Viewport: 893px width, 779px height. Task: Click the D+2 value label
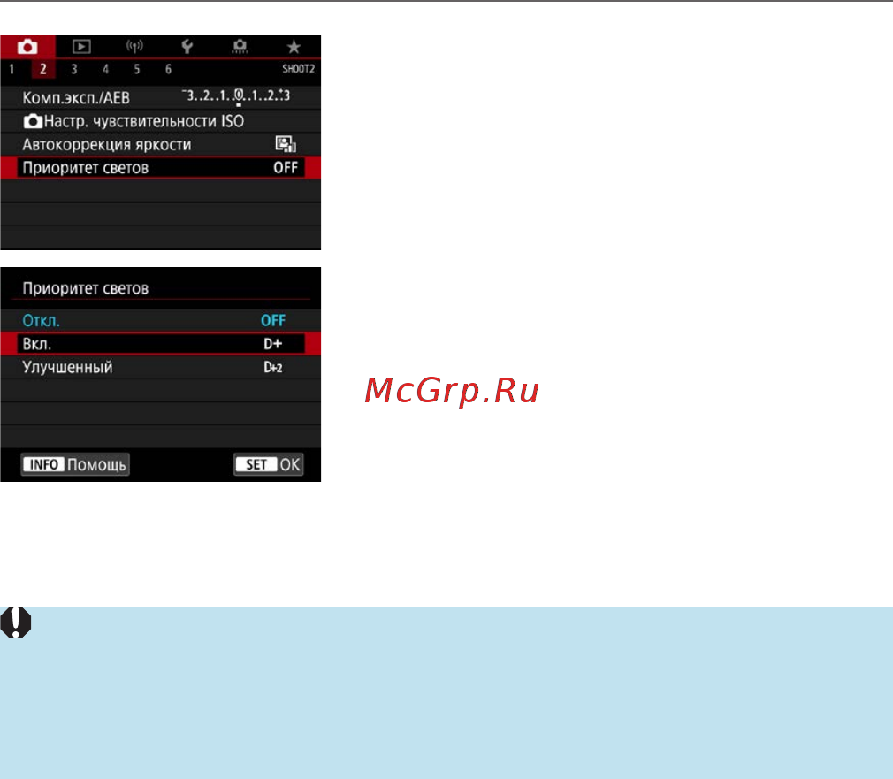[x=273, y=367]
